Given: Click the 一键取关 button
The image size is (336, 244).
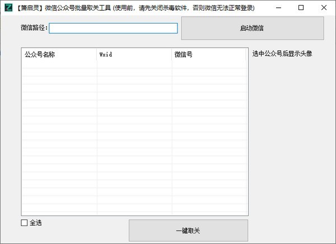Looking at the screenshot, I should [x=188, y=231].
